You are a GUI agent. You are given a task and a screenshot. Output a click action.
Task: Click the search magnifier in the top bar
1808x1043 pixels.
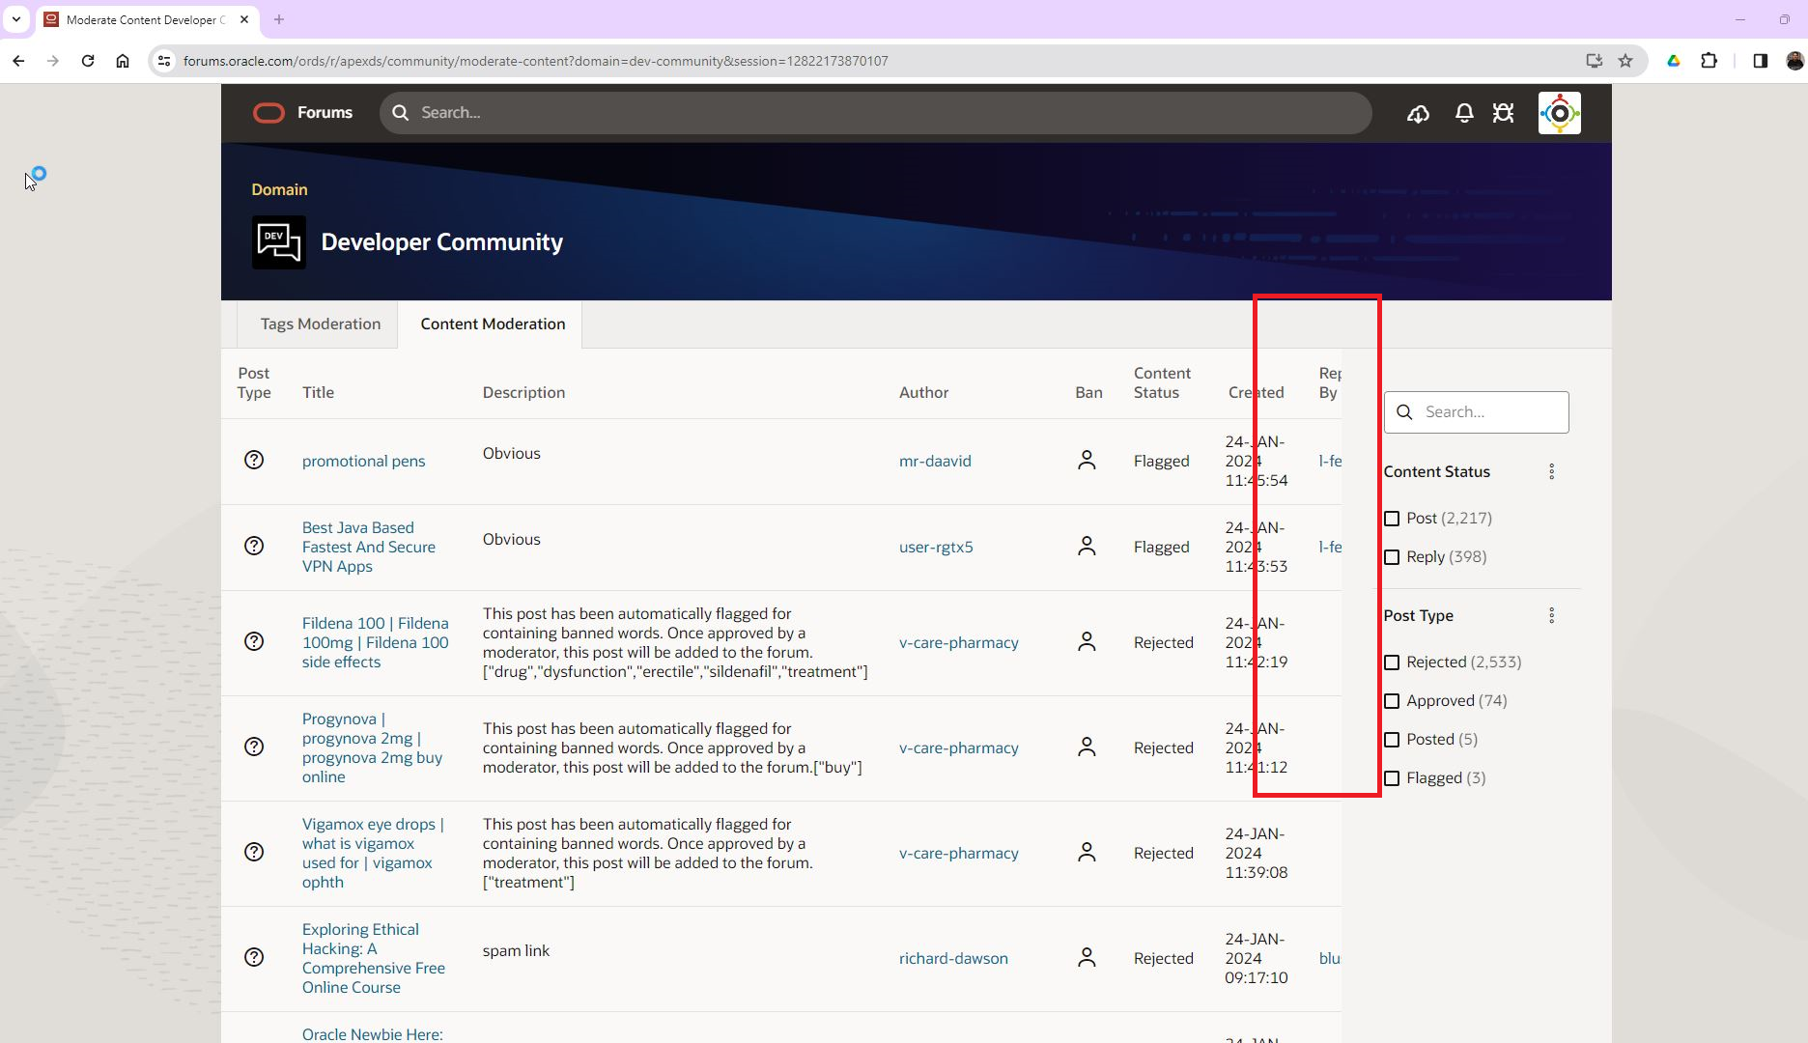tap(400, 112)
